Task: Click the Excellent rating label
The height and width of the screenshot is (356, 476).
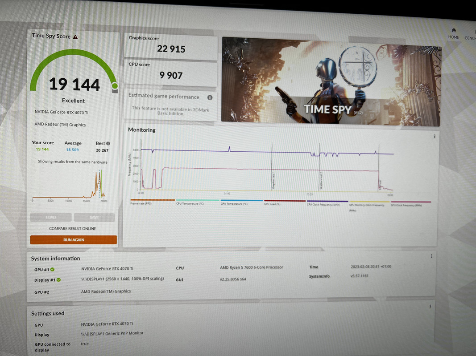Action: click(x=73, y=101)
